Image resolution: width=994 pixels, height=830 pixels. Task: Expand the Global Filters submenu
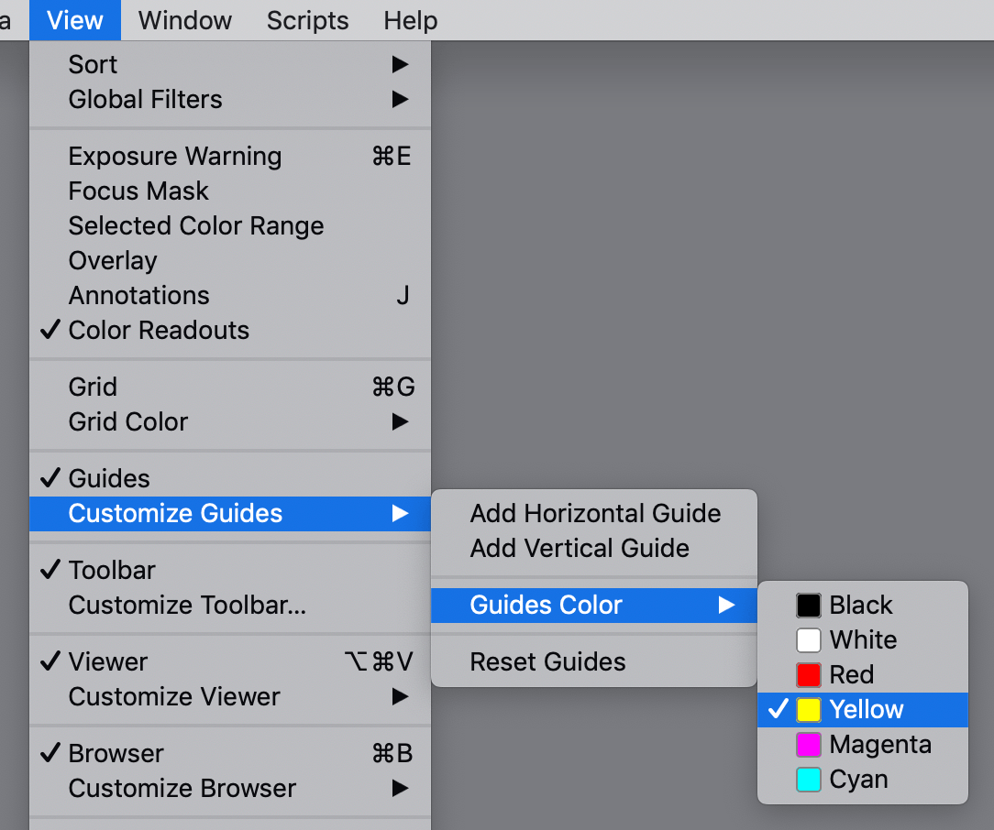[230, 99]
